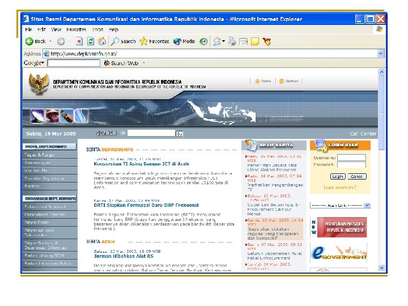Click the Bantuan help icon on website
This screenshot has height=306, width=408.
pos(282,81)
